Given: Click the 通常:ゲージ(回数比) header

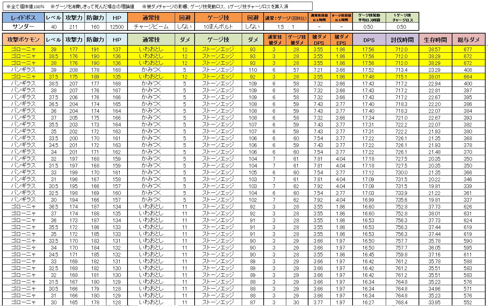Looking at the screenshot, I should [286, 18].
